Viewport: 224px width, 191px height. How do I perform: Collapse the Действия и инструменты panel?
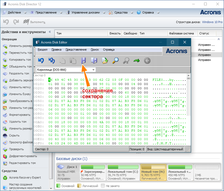[x=50, y=32]
